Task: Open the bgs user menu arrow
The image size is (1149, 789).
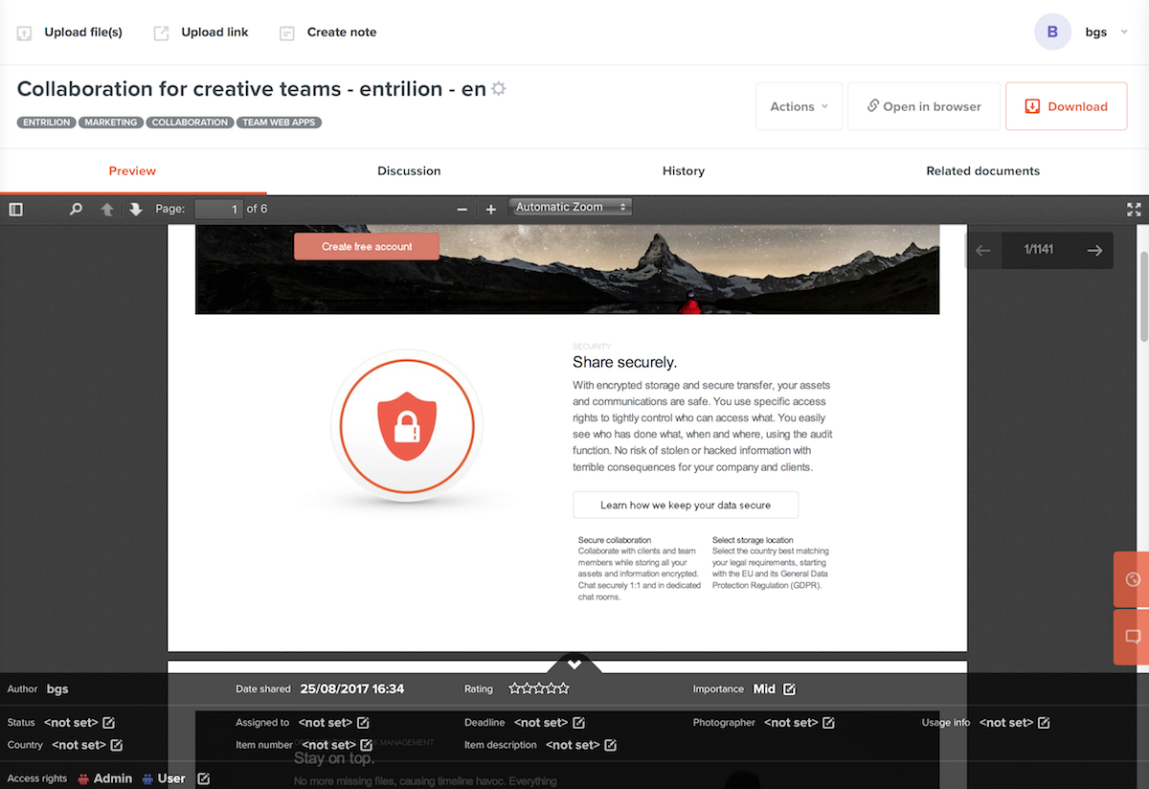Action: (1123, 33)
